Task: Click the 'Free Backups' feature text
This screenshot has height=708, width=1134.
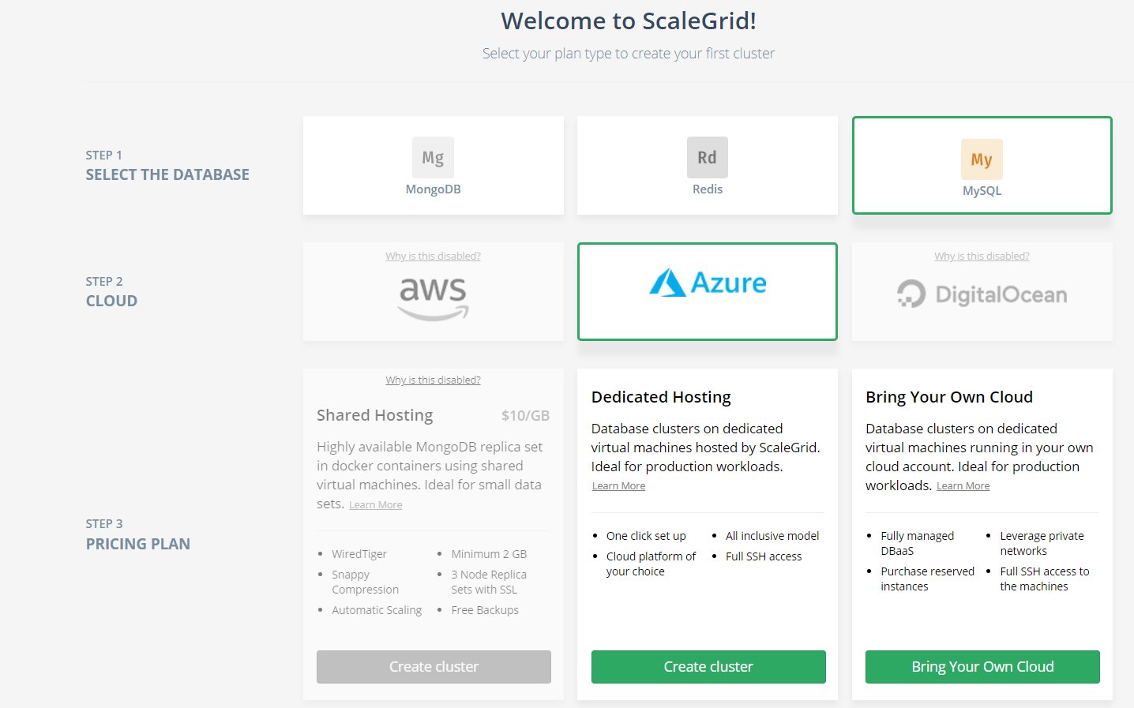Action: click(485, 610)
